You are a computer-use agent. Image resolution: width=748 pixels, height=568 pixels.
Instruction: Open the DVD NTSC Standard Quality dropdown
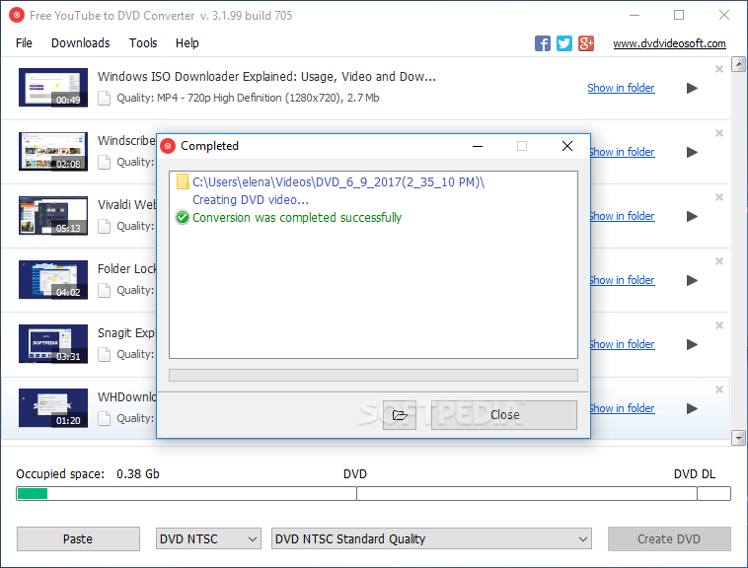click(431, 539)
